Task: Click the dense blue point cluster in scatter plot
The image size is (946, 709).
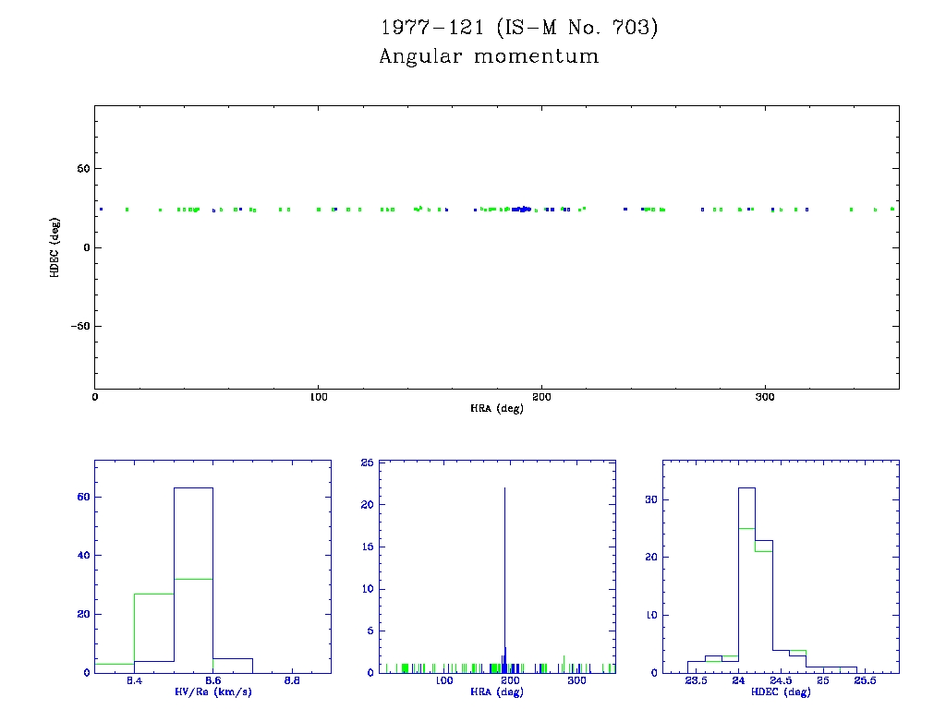Action: 523,210
